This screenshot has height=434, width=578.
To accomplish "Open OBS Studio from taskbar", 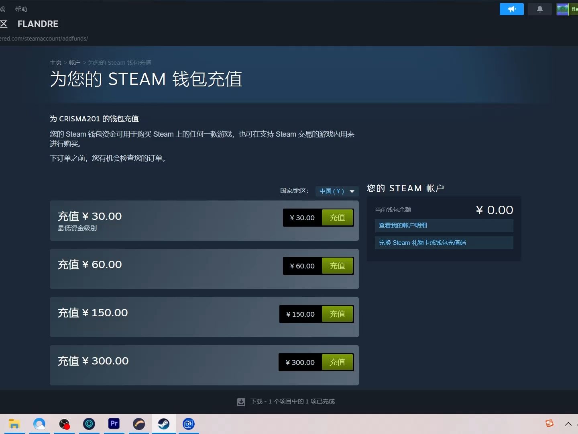I will [x=64, y=424].
